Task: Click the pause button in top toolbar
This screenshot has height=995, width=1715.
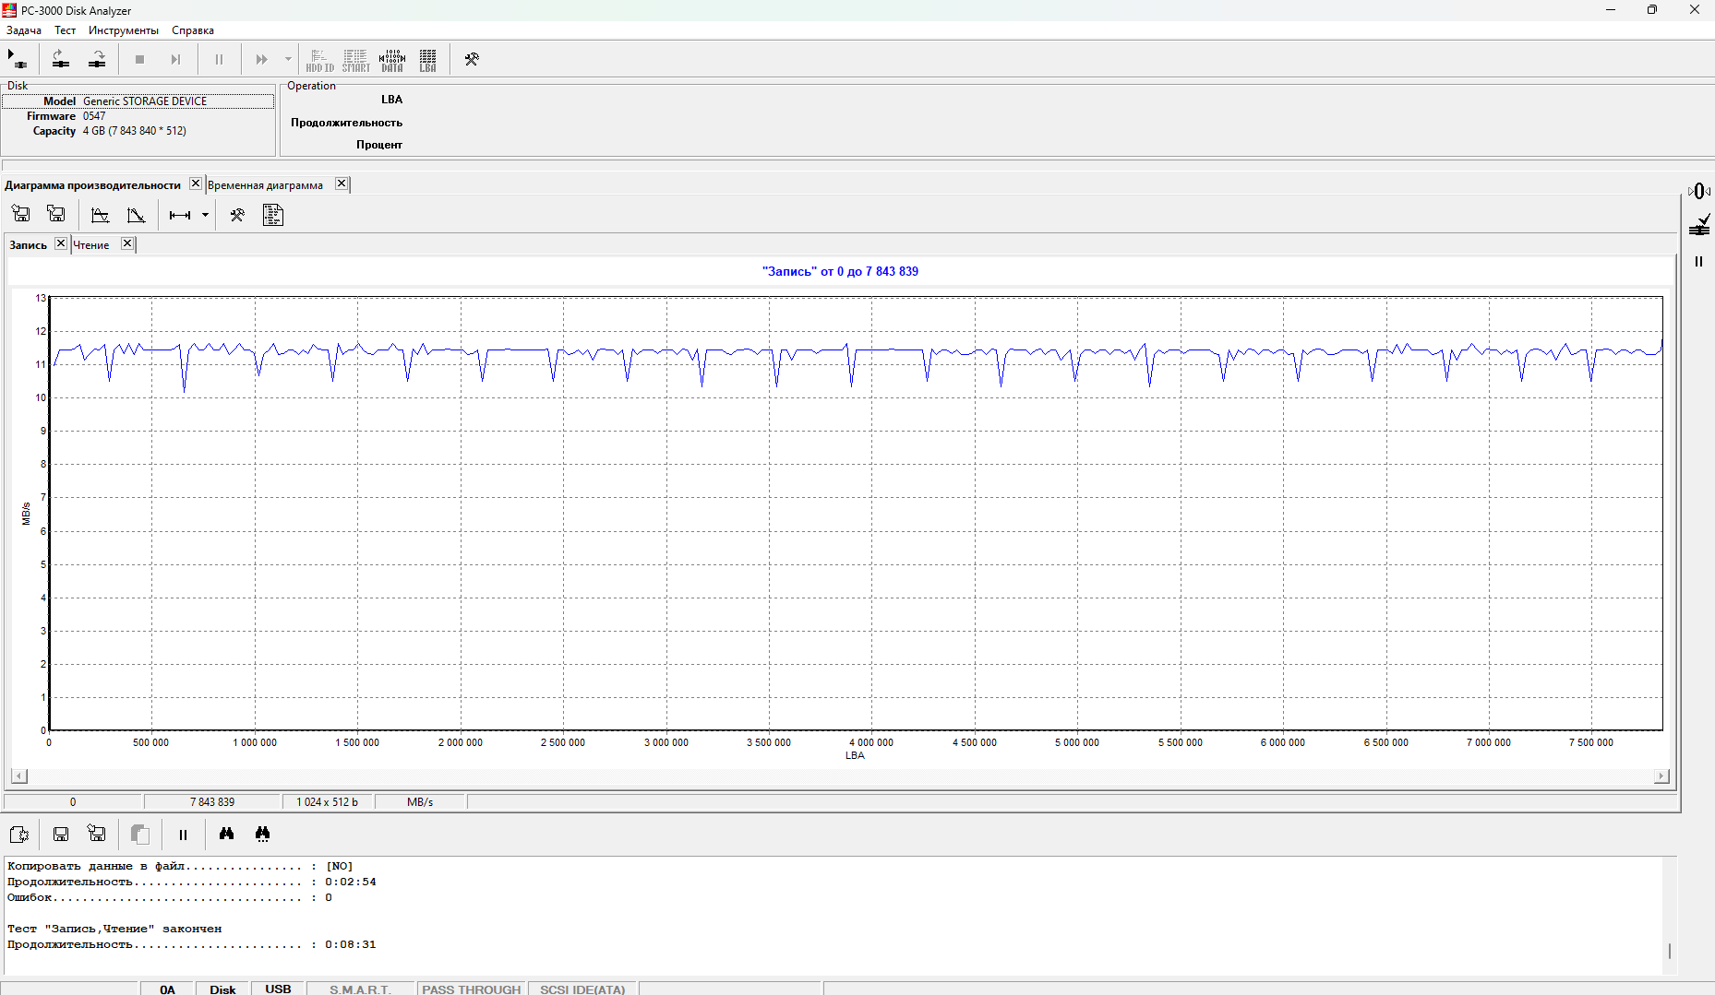Action: [219, 59]
